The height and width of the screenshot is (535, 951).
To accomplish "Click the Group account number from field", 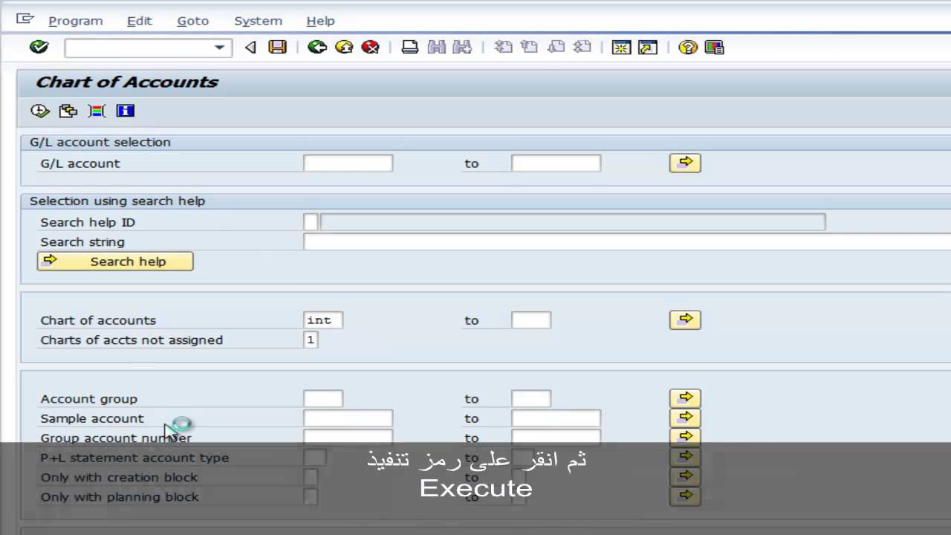I will coord(348,437).
